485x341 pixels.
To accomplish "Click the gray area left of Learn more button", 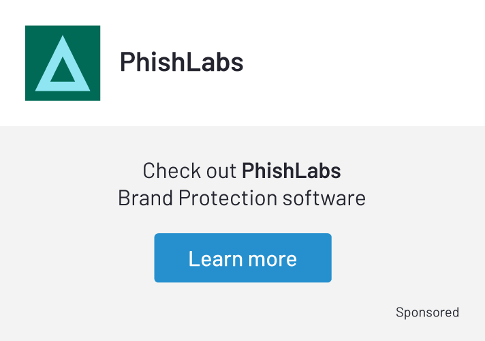I will click(x=75, y=258).
